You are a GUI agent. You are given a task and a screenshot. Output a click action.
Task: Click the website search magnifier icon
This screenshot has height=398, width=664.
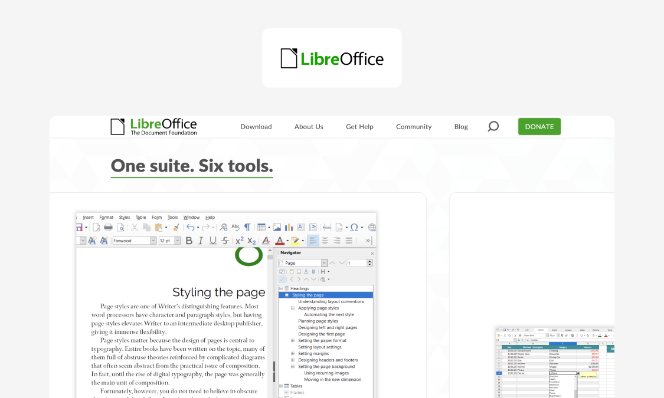click(493, 126)
